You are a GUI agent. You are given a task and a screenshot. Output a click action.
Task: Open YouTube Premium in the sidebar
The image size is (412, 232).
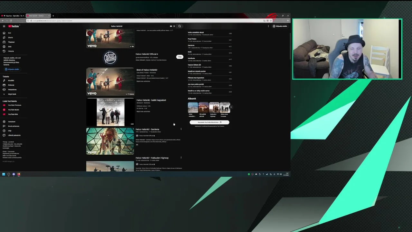[x=14, y=105]
